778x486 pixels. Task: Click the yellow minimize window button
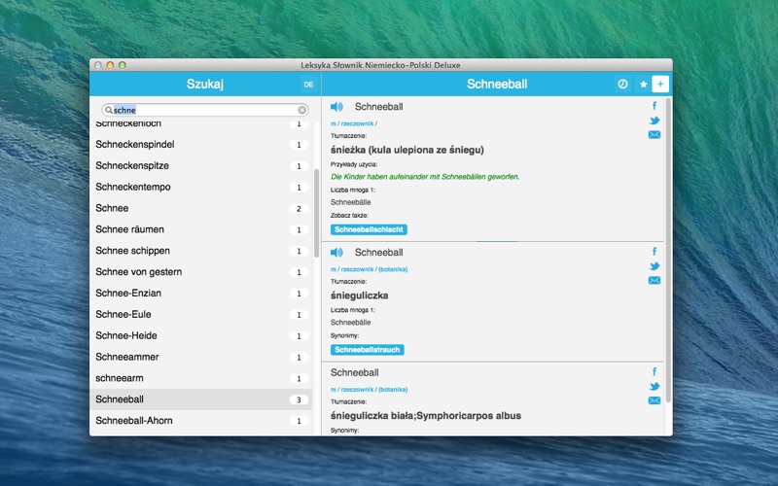pyautogui.click(x=110, y=65)
